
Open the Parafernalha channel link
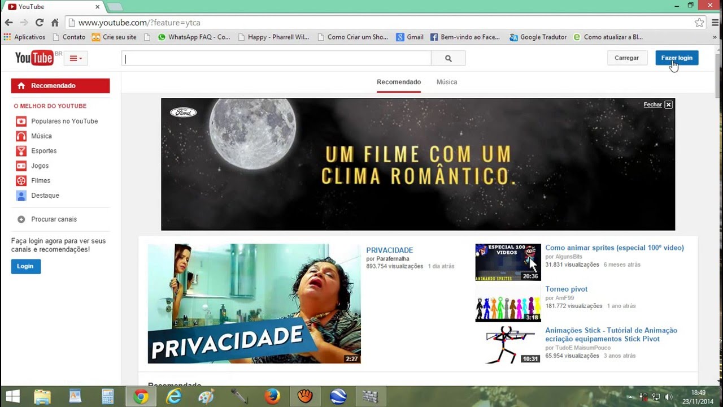pyautogui.click(x=393, y=259)
